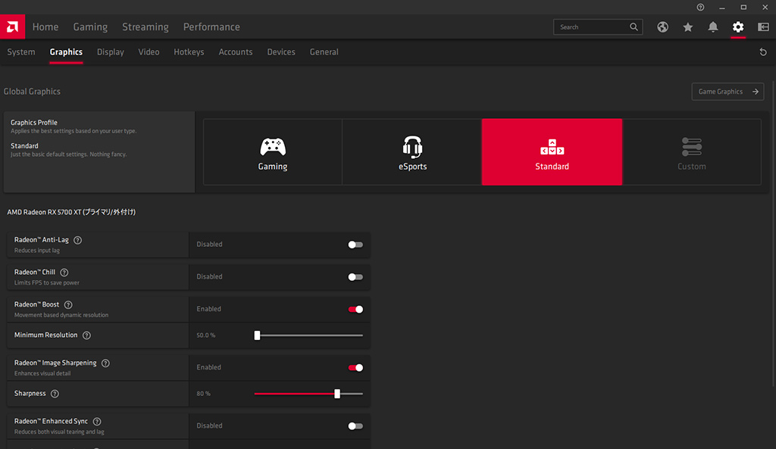Disable the Radeon Boost toggle
This screenshot has height=449, width=776.
pos(355,309)
